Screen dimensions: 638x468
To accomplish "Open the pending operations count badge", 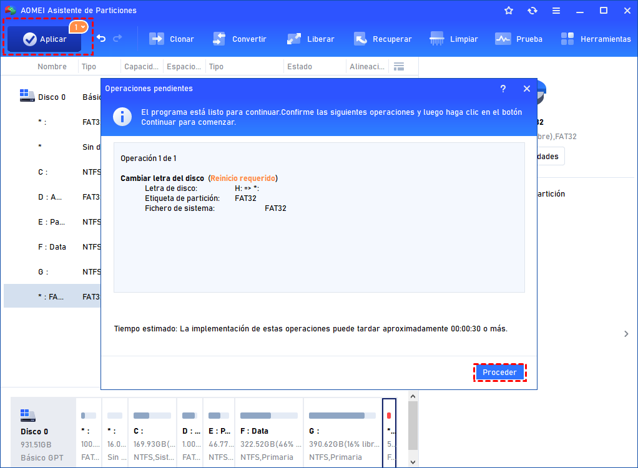I will pyautogui.click(x=79, y=27).
